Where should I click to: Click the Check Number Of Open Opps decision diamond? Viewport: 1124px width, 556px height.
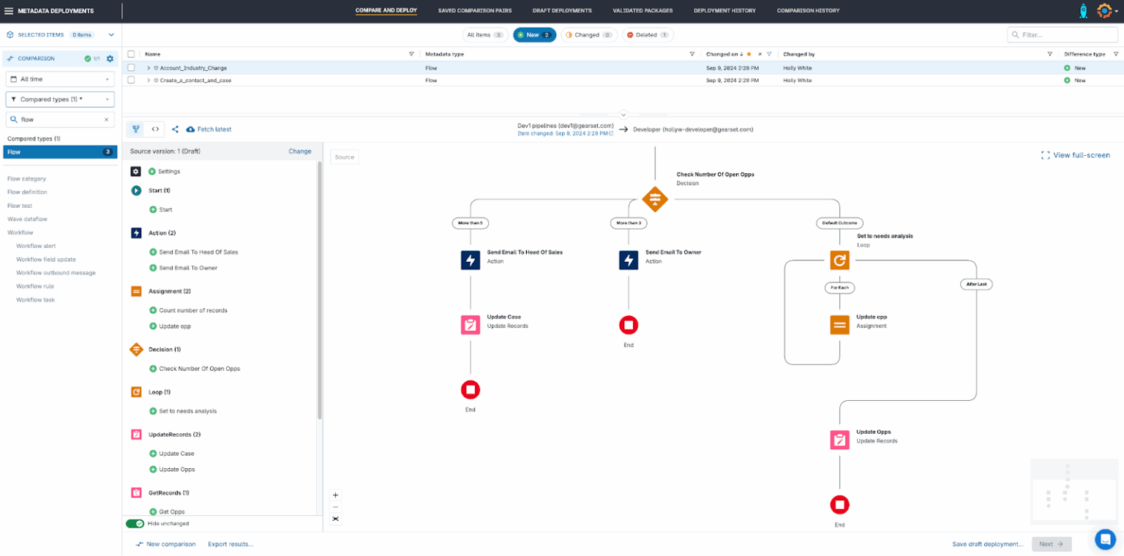point(655,199)
